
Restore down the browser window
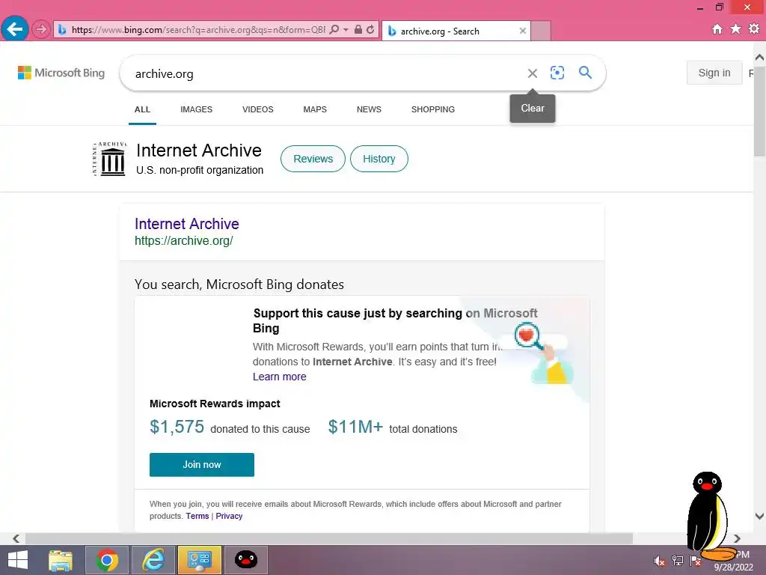[719, 7]
